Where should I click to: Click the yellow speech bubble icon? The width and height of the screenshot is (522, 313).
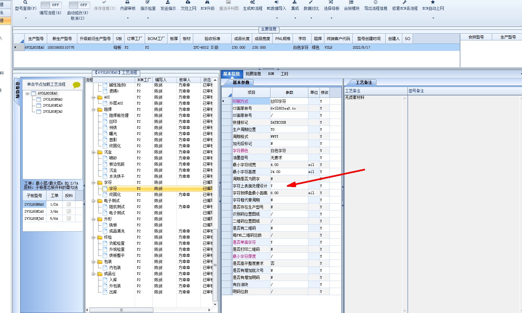click(x=77, y=85)
